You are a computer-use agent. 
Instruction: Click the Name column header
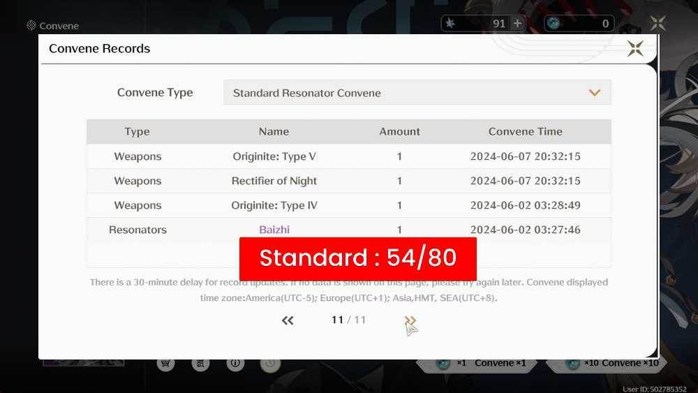274,132
